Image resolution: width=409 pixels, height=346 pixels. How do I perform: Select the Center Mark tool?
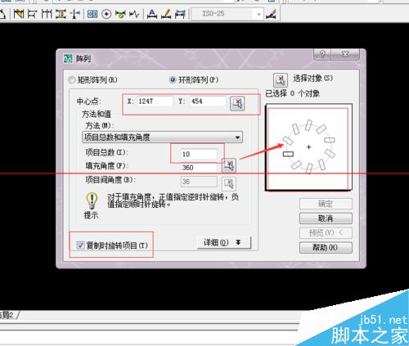[106, 14]
